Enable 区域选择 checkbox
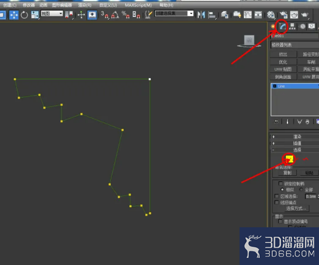This screenshot has width=319, height=265. [277, 196]
